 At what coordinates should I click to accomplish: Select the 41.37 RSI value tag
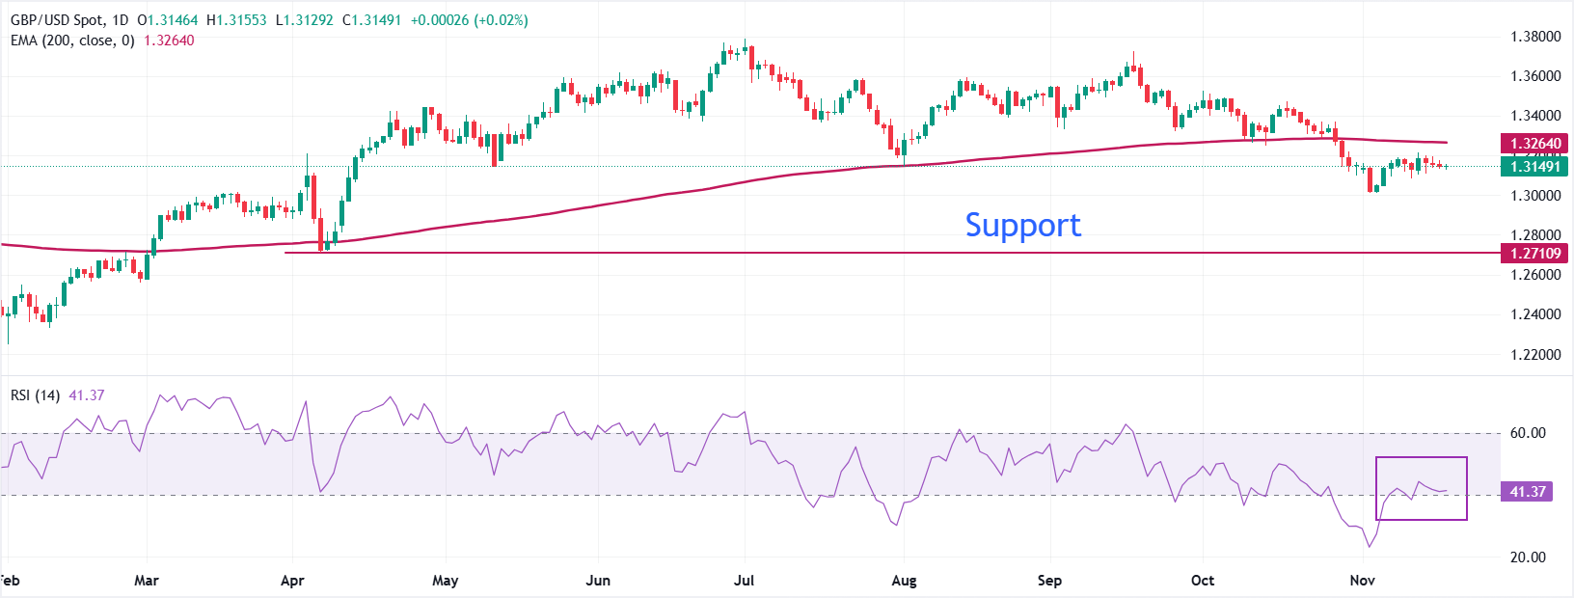[x=1527, y=492]
